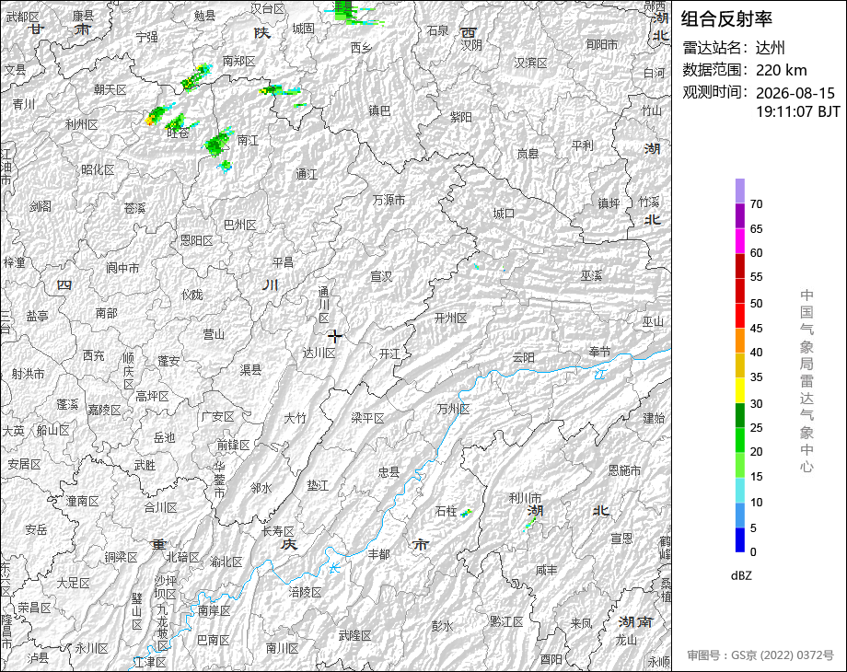Viewport: 847px width, 672px height.
Task: Choose the orange swatch between 40 and 45
Action: [x=740, y=340]
